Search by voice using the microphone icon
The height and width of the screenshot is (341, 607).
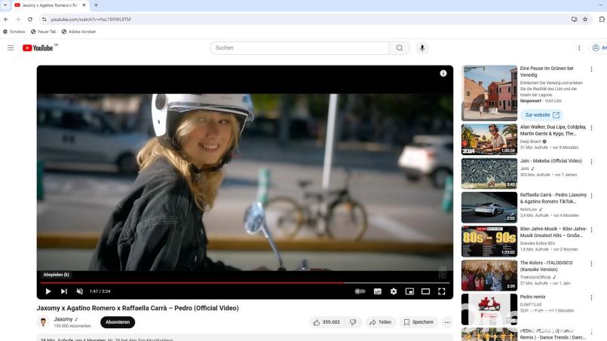coord(422,48)
